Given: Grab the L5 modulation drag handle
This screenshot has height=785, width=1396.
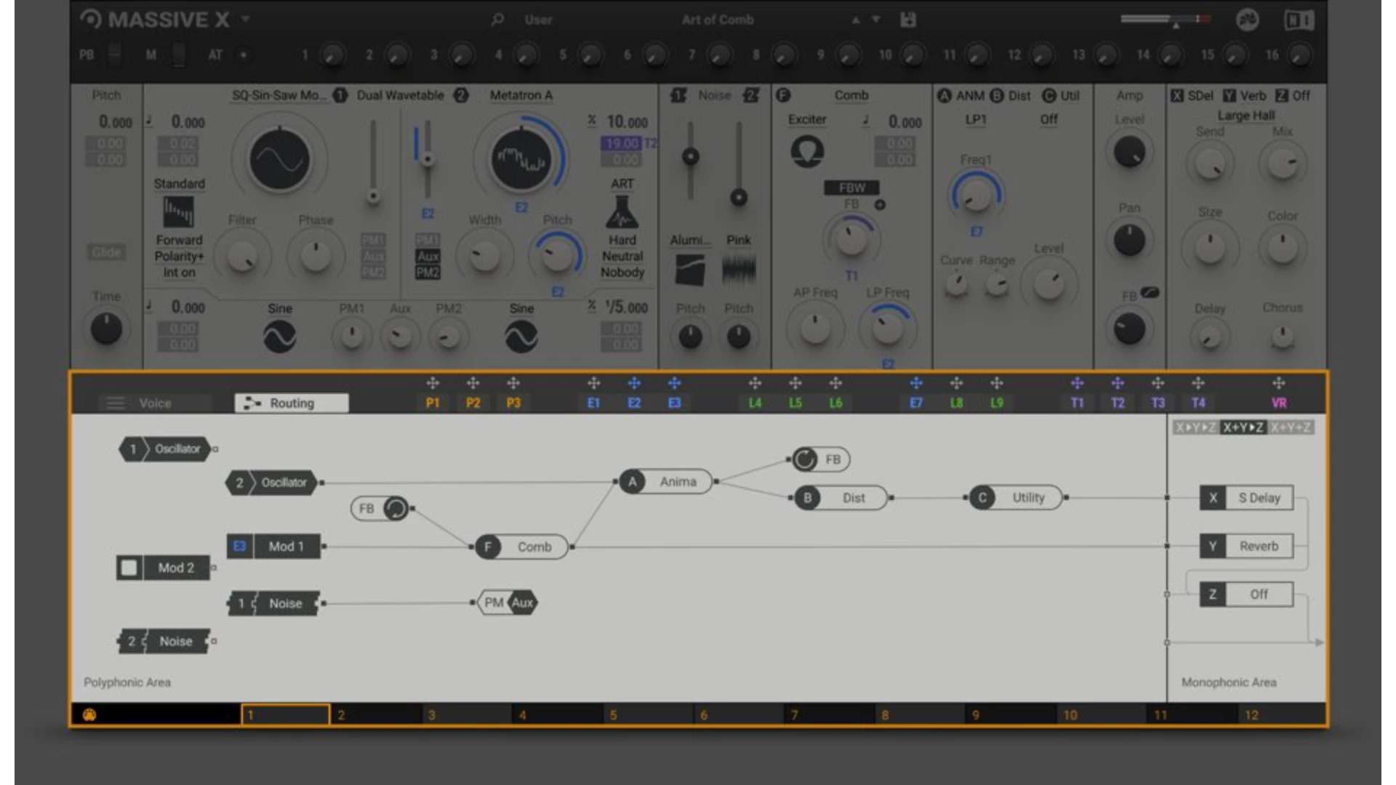Looking at the screenshot, I should pyautogui.click(x=795, y=383).
